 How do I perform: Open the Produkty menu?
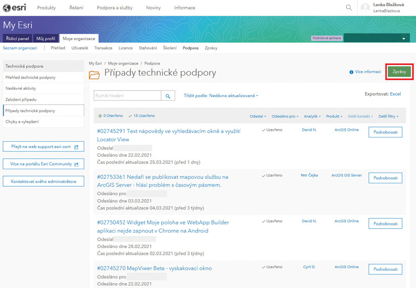click(46, 8)
